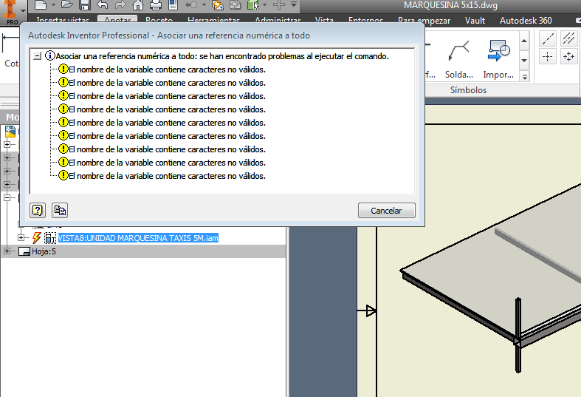Expand the Hoja:5 sheet node
Viewport: 581px width, 397px height.
7,251
